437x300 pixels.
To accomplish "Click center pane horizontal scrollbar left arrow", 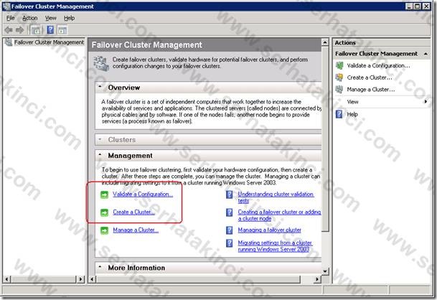I will (x=93, y=278).
